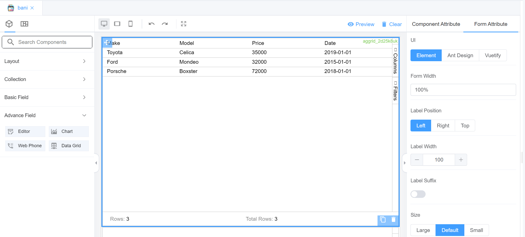The image size is (525, 237).
Task: Delete the selected data grid component
Action: pyautogui.click(x=393, y=219)
